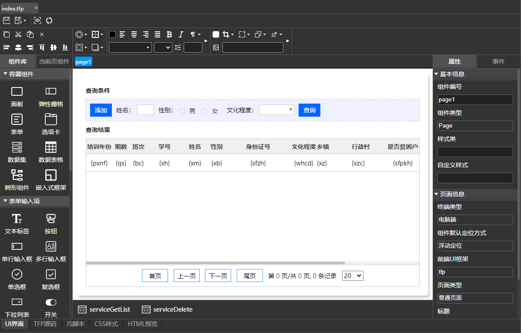Click the blue 查询 button
This screenshot has width=521, height=333.
click(309, 110)
